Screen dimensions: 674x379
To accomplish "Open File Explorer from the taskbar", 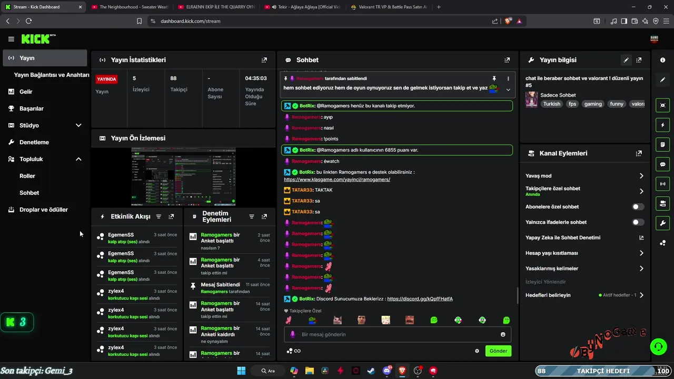I will click(309, 371).
